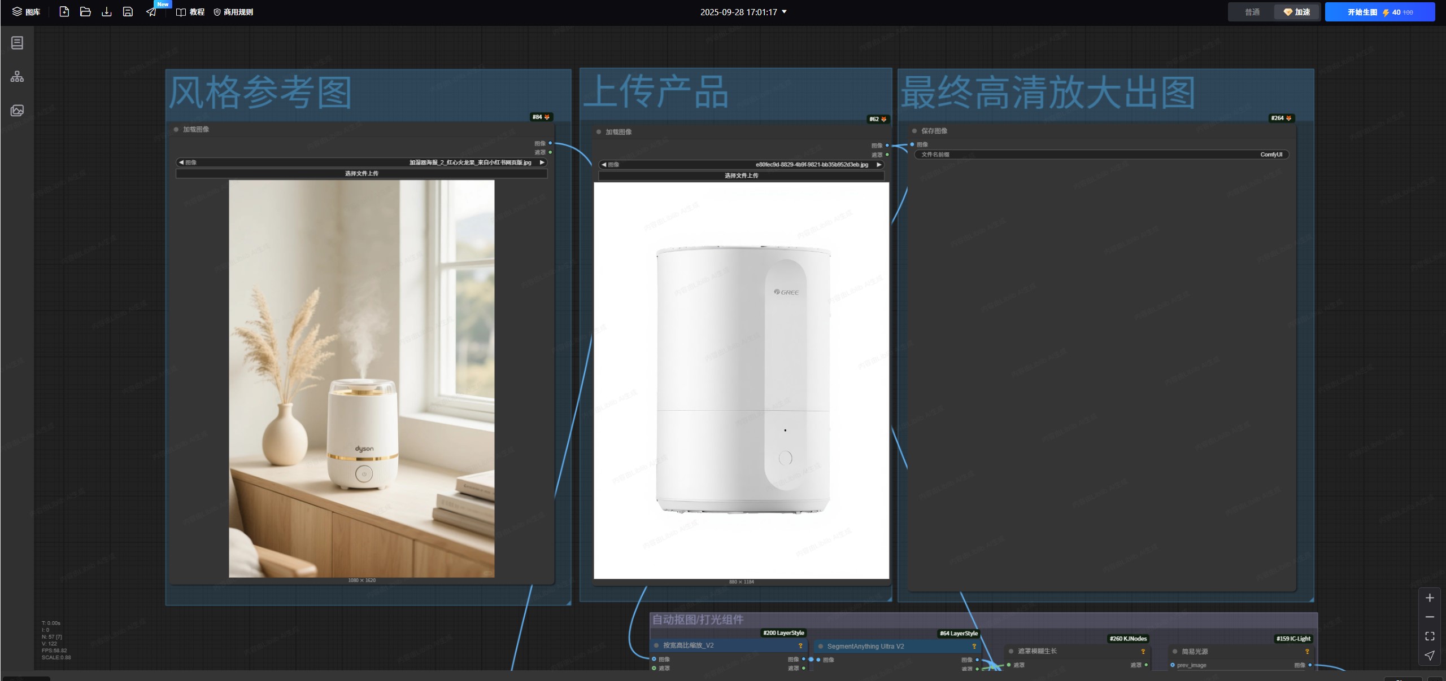Open the node hierarchy sidebar icon
This screenshot has width=1446, height=681.
click(17, 77)
